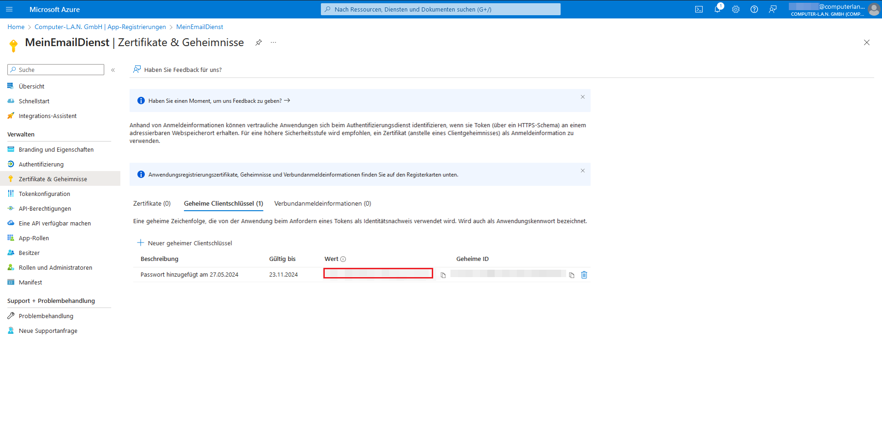882x432 pixels.
Task: Select the row Passwort hinzugefügt am 27.05.2024
Action: coord(362,275)
